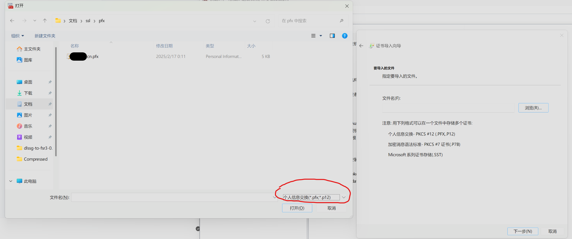The height and width of the screenshot is (239, 572).
Task: Open the view options dropdown arrow
Action: click(321, 36)
